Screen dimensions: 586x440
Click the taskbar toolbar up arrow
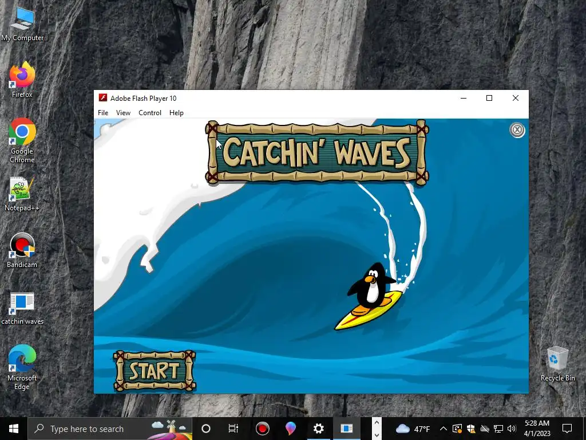[377, 422]
